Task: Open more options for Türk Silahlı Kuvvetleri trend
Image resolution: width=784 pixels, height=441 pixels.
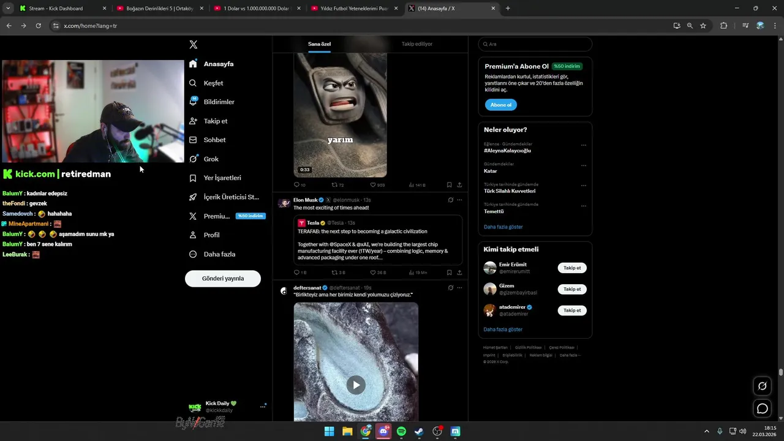Action: (583, 186)
